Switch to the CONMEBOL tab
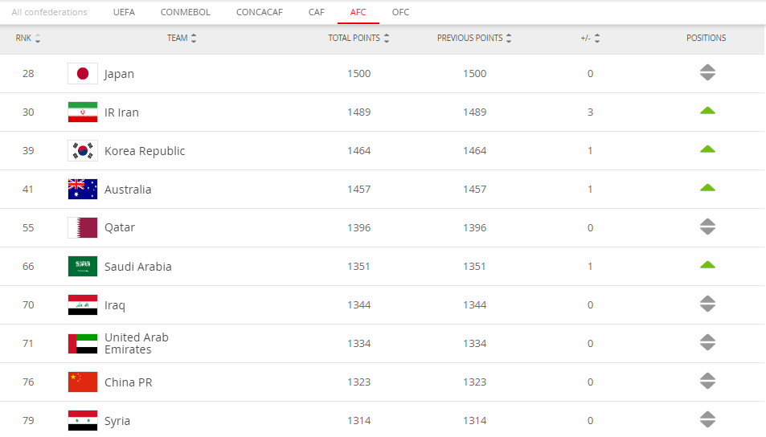Image resolution: width=766 pixels, height=437 pixels. pyautogui.click(x=185, y=12)
